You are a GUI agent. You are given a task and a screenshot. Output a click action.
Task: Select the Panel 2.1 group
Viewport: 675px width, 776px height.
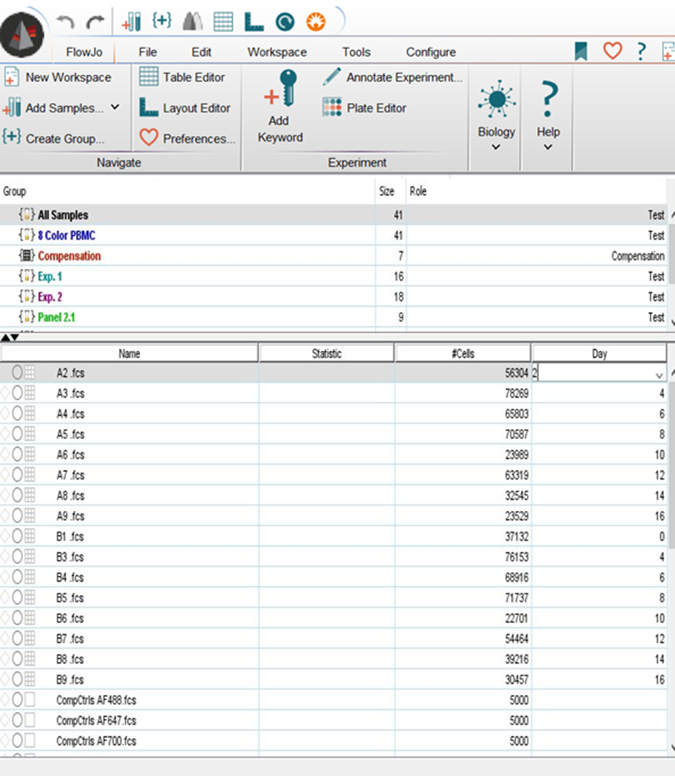(56, 317)
